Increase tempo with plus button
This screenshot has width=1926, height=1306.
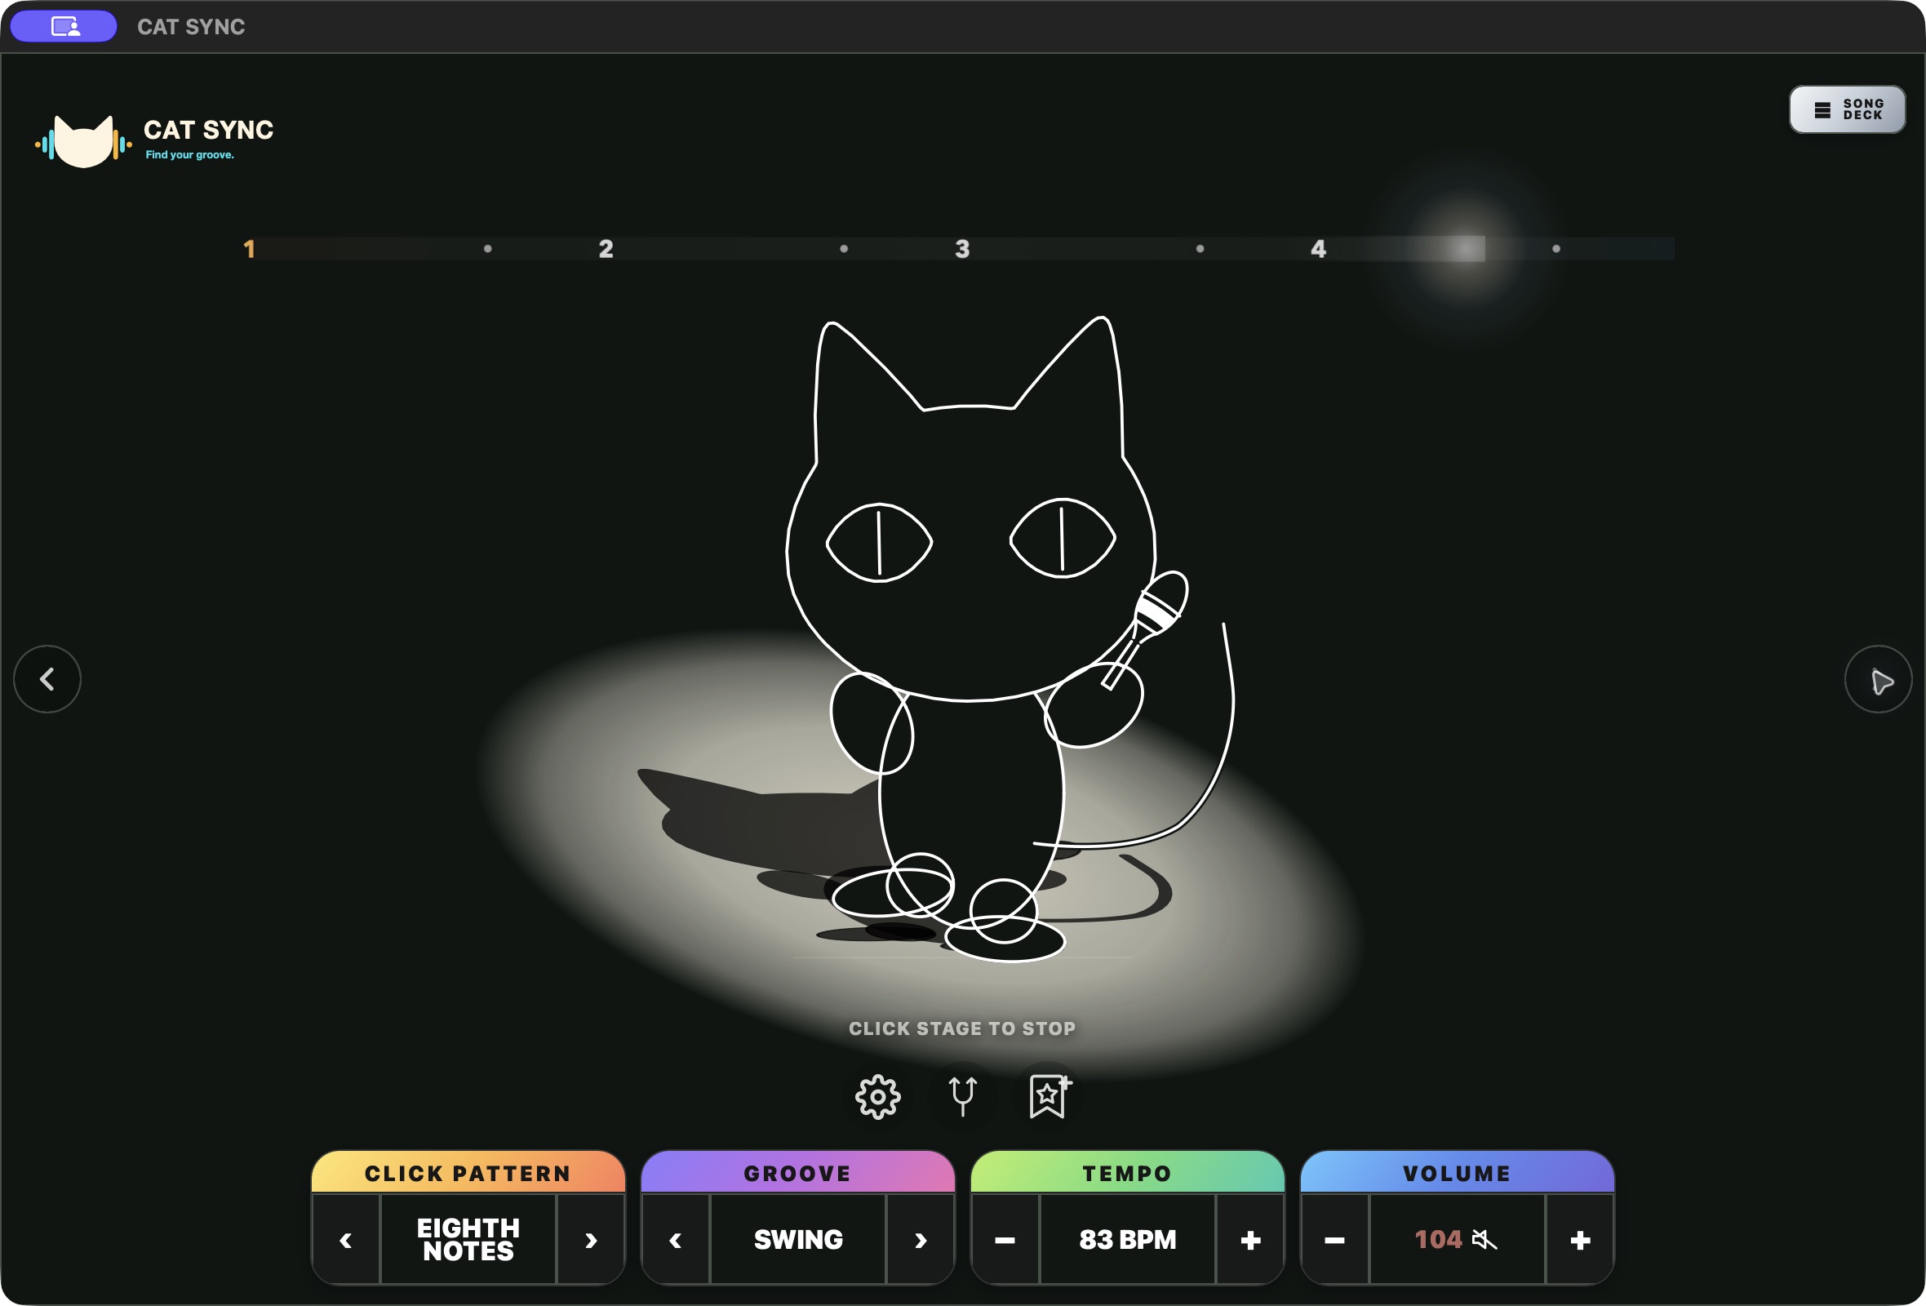[1249, 1240]
